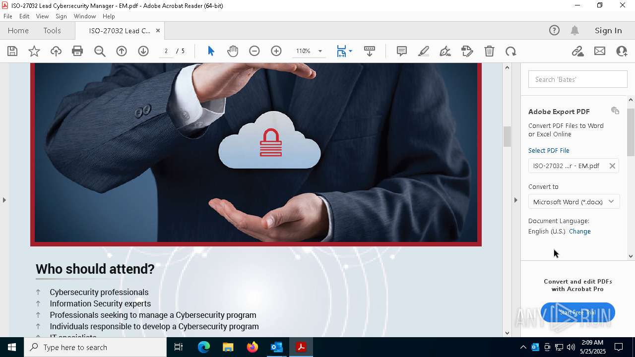The image size is (635, 357).
Task: Open the Help question mark icon
Action: pyautogui.click(x=554, y=31)
